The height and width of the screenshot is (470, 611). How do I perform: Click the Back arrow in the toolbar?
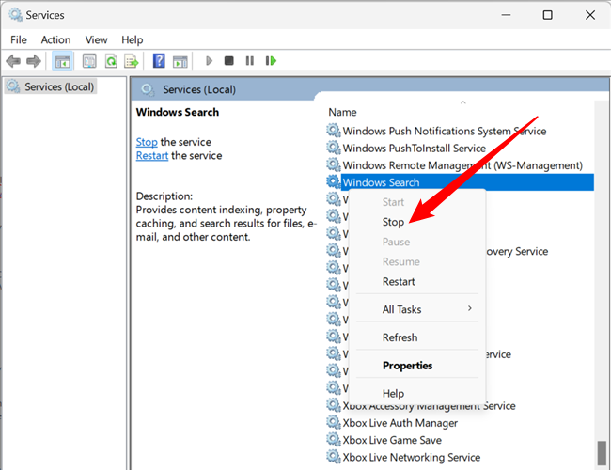click(13, 61)
